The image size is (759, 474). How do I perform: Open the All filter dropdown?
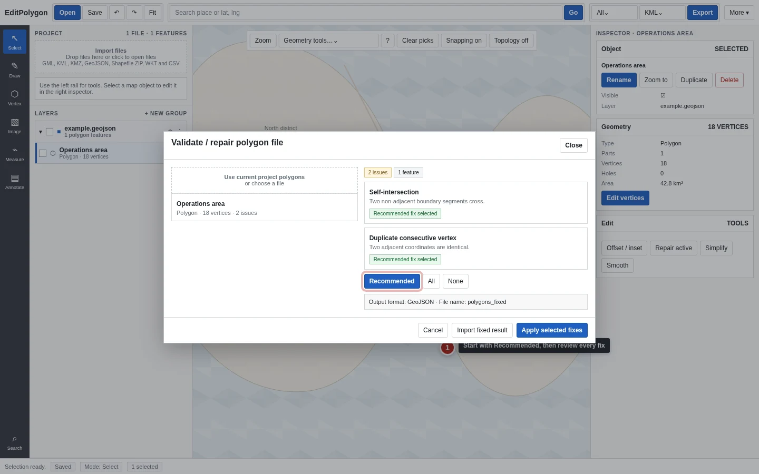point(615,13)
